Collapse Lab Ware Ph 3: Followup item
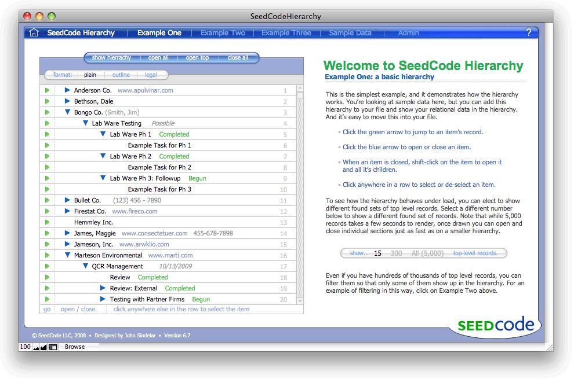 click(x=103, y=178)
